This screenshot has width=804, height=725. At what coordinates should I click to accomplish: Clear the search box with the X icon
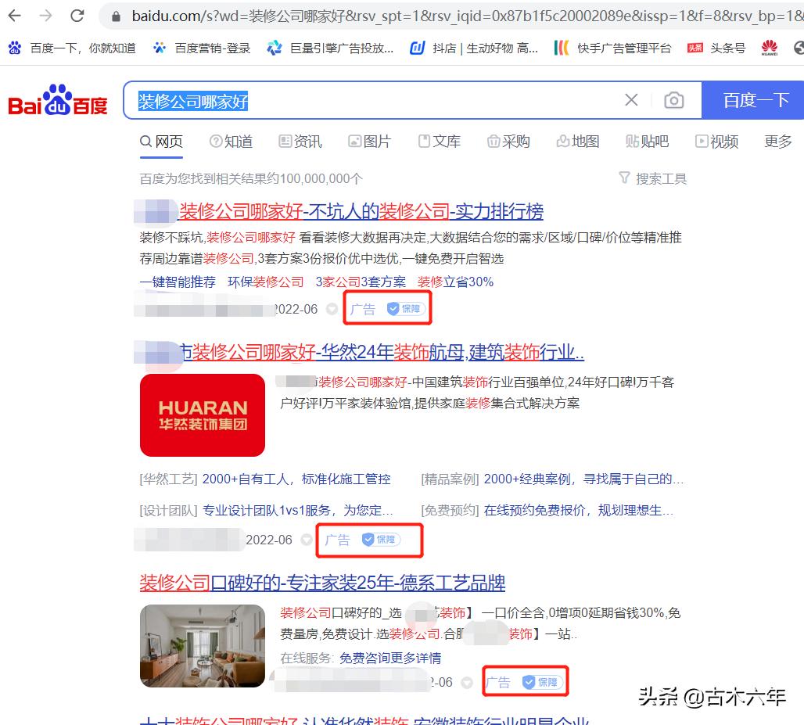pyautogui.click(x=631, y=100)
